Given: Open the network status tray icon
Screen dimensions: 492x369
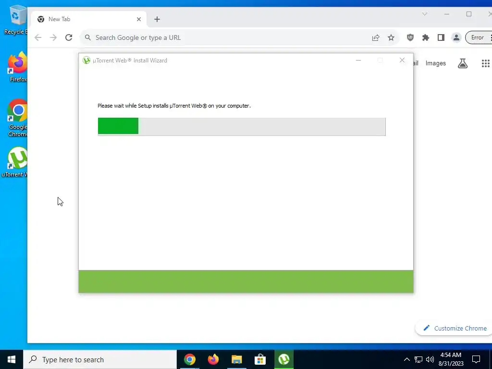Looking at the screenshot, I should tap(418, 359).
